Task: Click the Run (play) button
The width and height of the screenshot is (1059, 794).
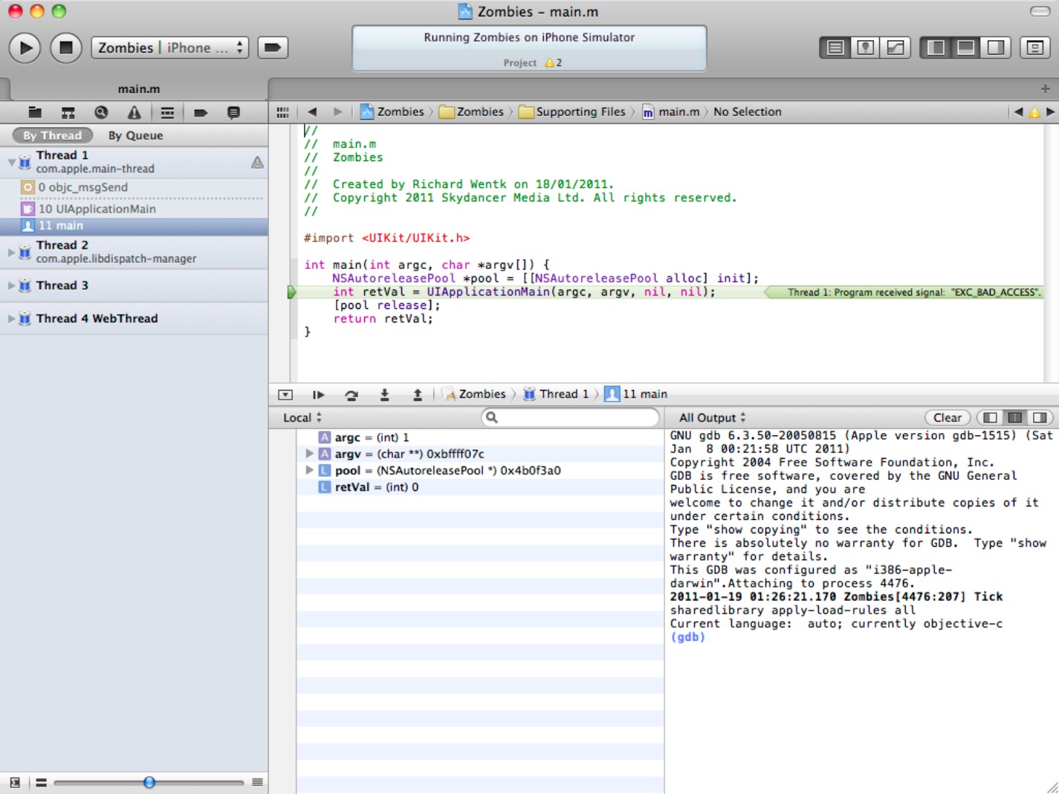Action: pyautogui.click(x=25, y=48)
